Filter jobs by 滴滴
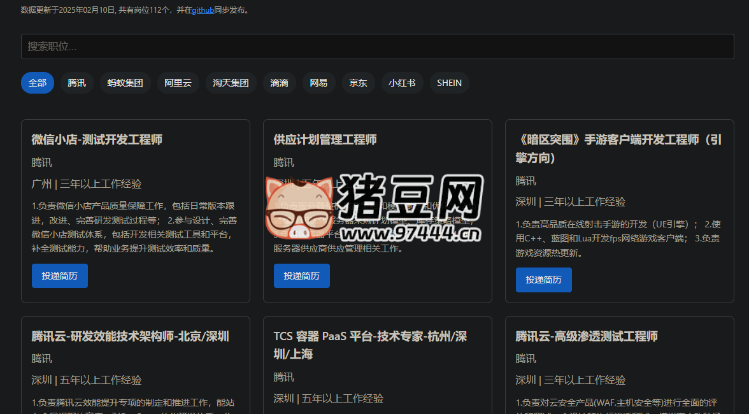The height and width of the screenshot is (414, 749). tap(279, 83)
